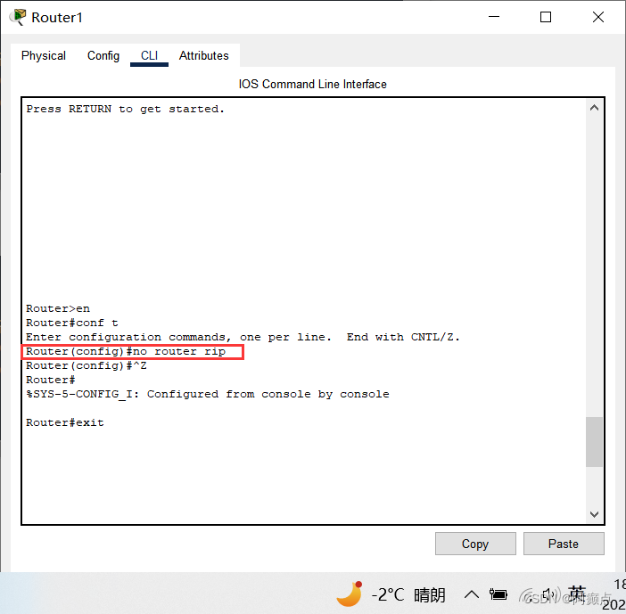
Task: Click the 'Press RETURN to get started.' text
Action: pyautogui.click(x=126, y=109)
